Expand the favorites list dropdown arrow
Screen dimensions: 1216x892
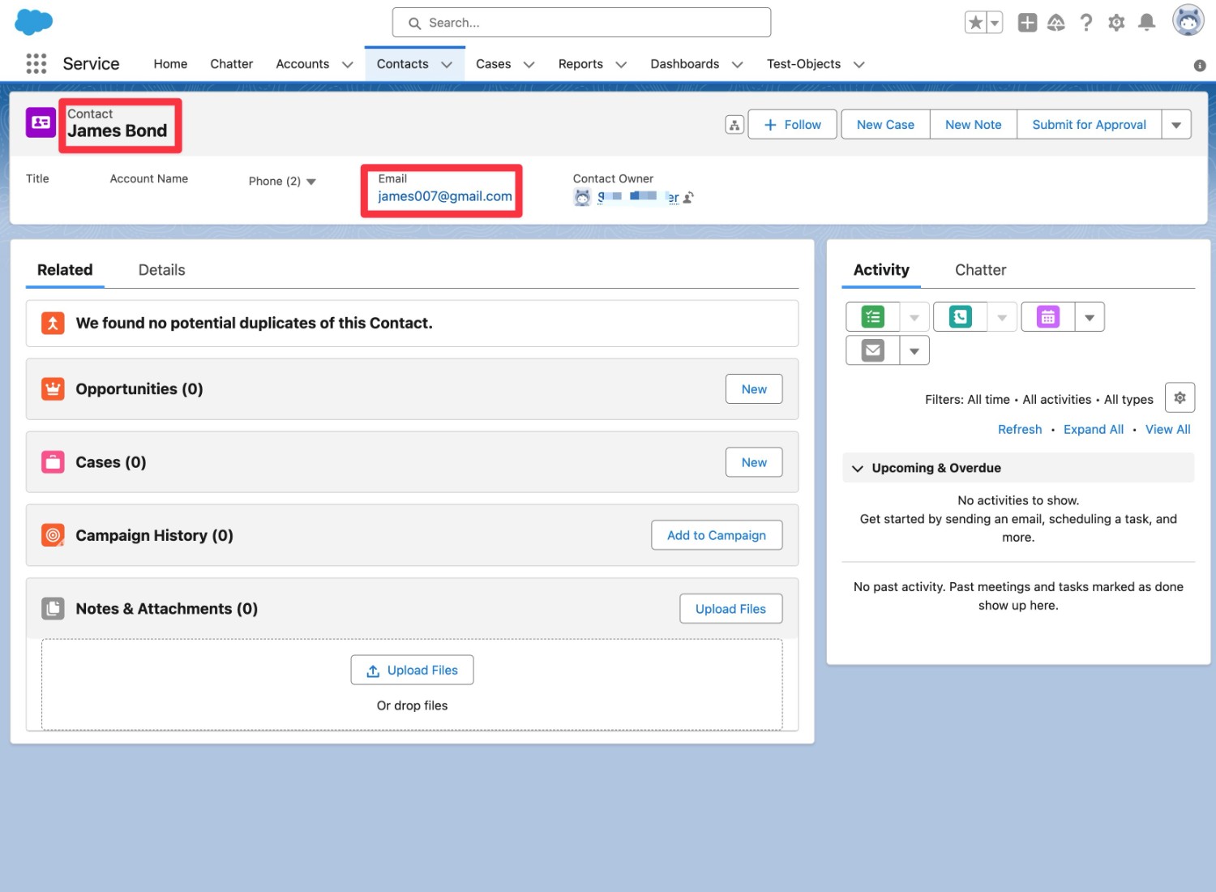click(995, 23)
